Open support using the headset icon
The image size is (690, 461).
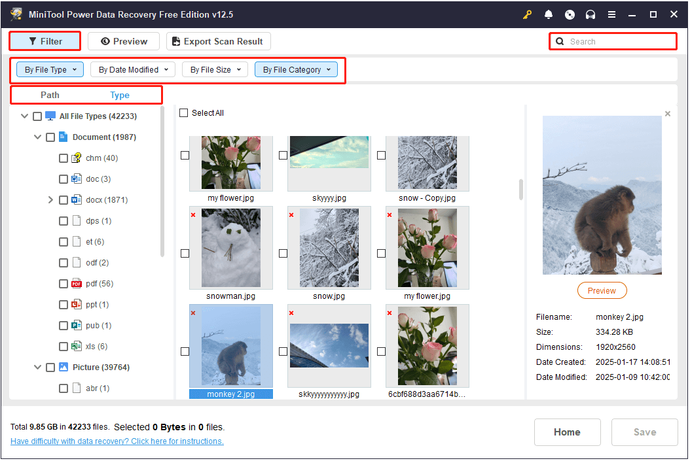pos(590,14)
